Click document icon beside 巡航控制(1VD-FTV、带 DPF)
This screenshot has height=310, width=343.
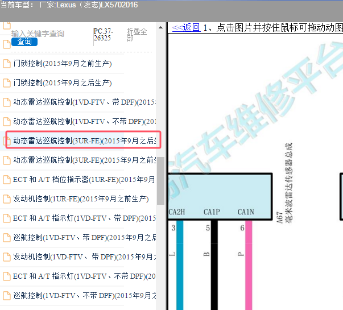coord(7,238)
